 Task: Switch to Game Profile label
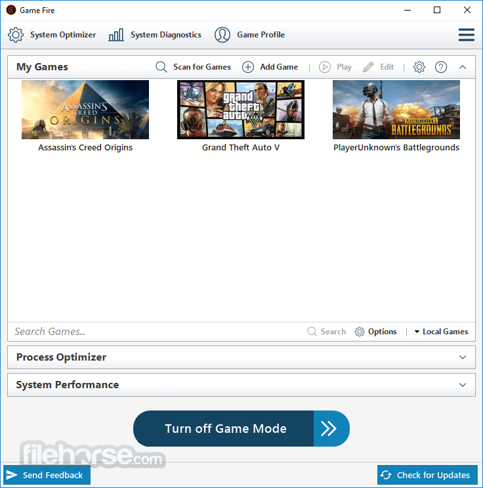coord(261,35)
